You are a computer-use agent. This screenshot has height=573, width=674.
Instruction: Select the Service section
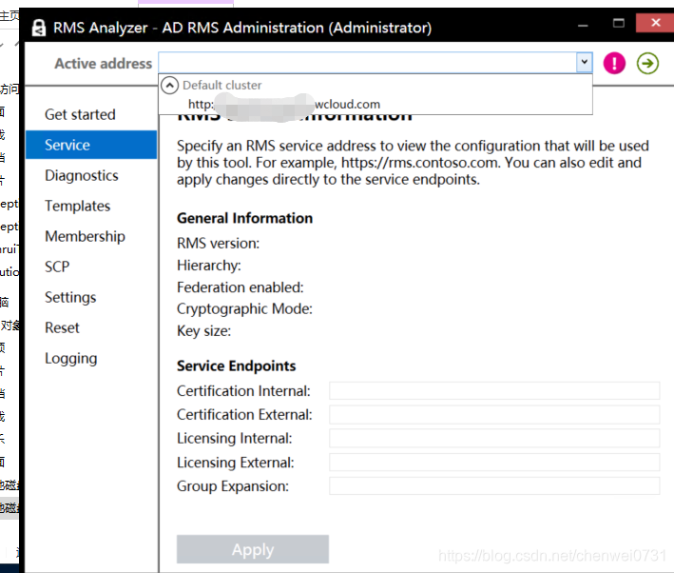point(91,145)
